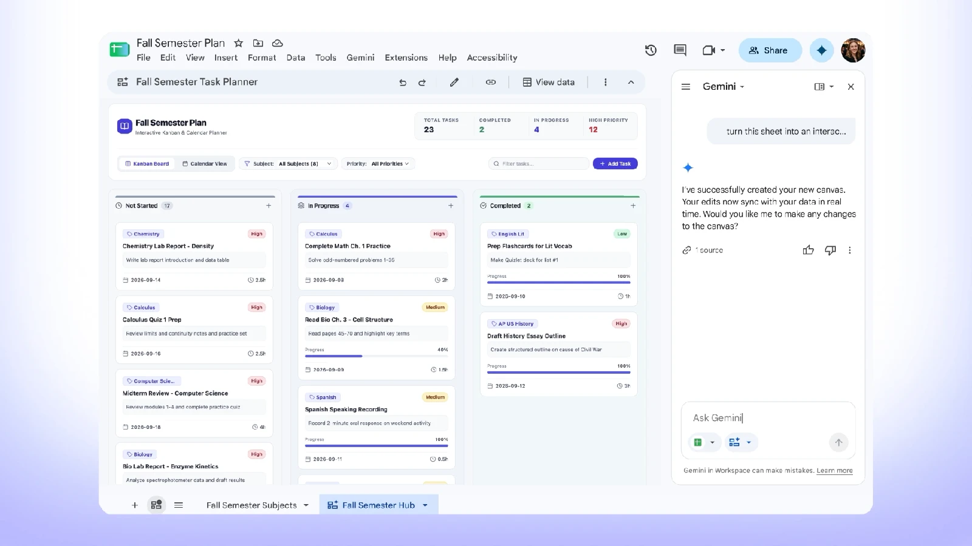Screen dimensions: 972x546
Task: Star the Fall Semester Plan document
Action: (x=239, y=43)
